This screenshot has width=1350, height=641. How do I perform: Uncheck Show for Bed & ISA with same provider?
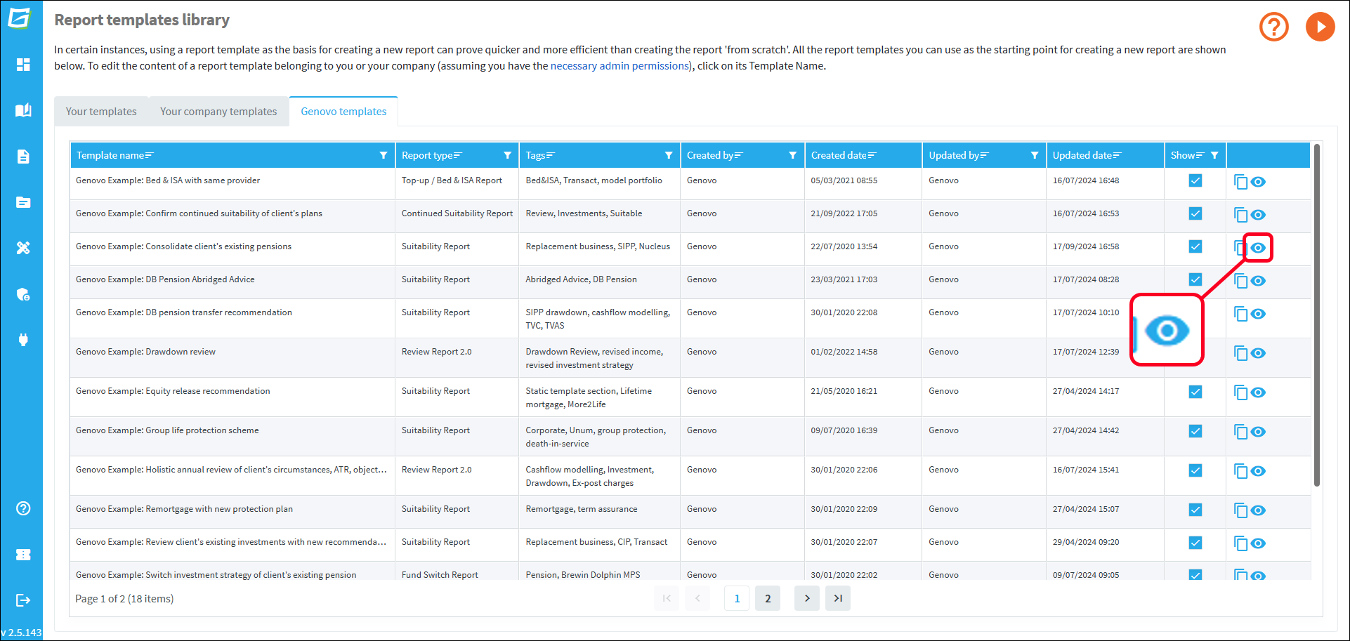click(x=1195, y=180)
